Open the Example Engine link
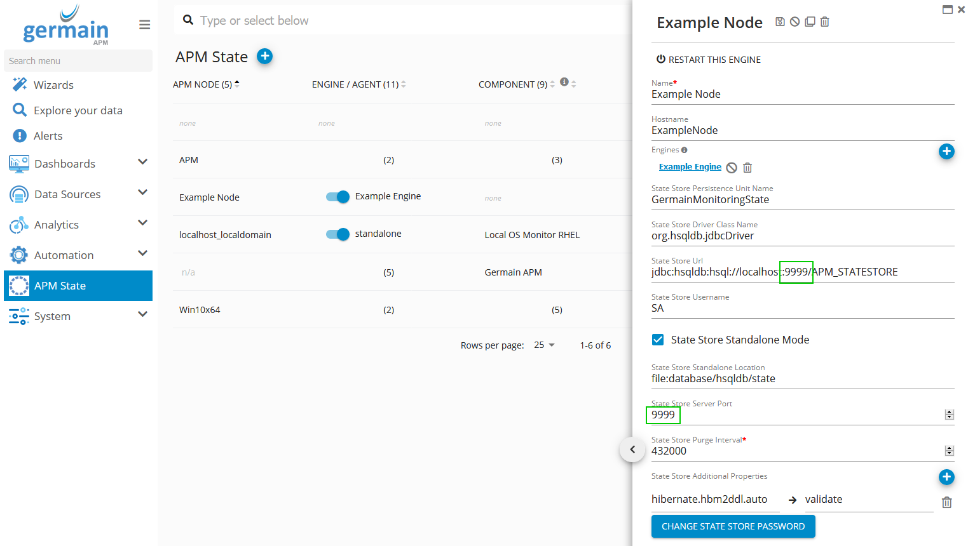This screenshot has width=968, height=546. pos(690,167)
